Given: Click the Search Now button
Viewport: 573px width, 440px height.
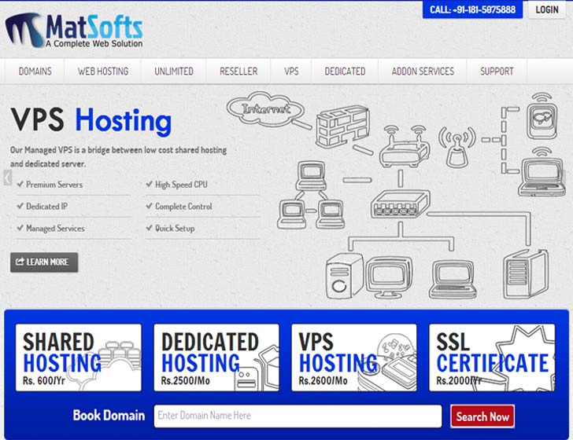Looking at the screenshot, I should coord(482,416).
